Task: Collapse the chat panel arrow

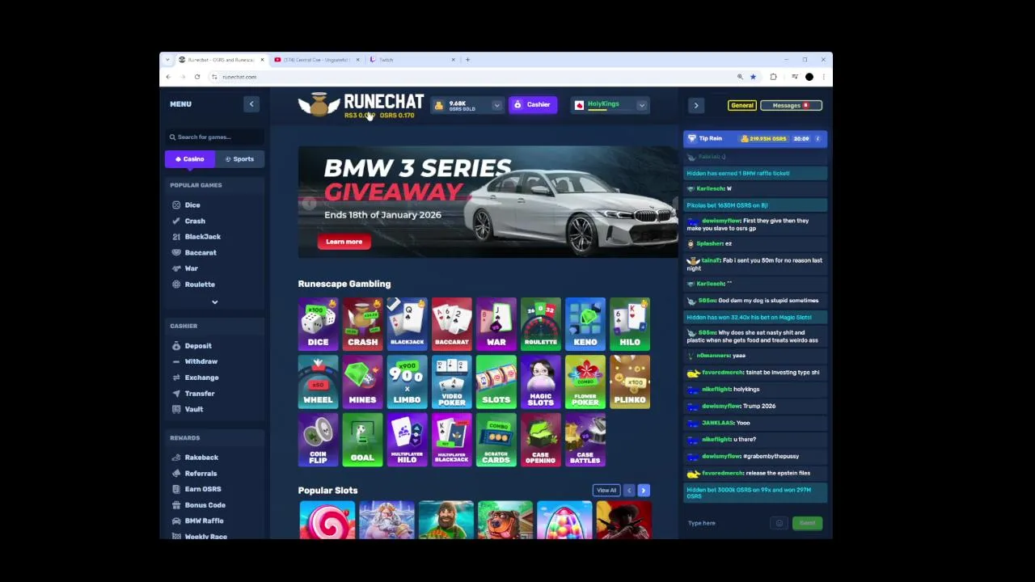Action: point(695,105)
